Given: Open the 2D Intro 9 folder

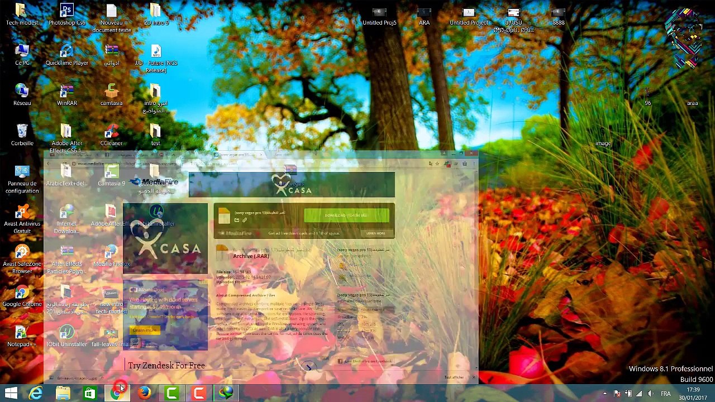Looking at the screenshot, I should point(156,15).
